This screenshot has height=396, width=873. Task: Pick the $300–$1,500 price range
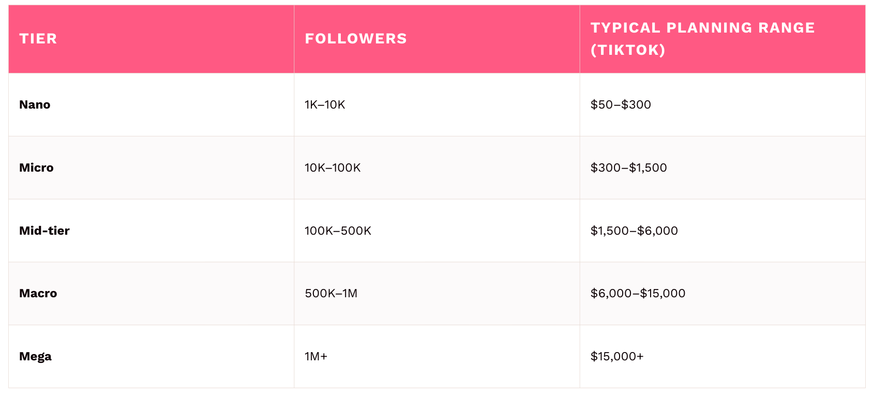[x=628, y=167]
